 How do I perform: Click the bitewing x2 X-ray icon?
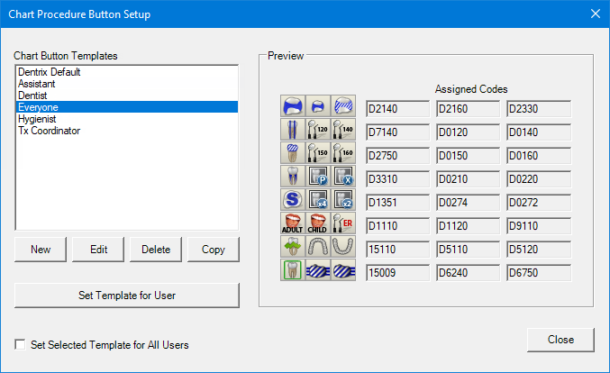point(343,199)
